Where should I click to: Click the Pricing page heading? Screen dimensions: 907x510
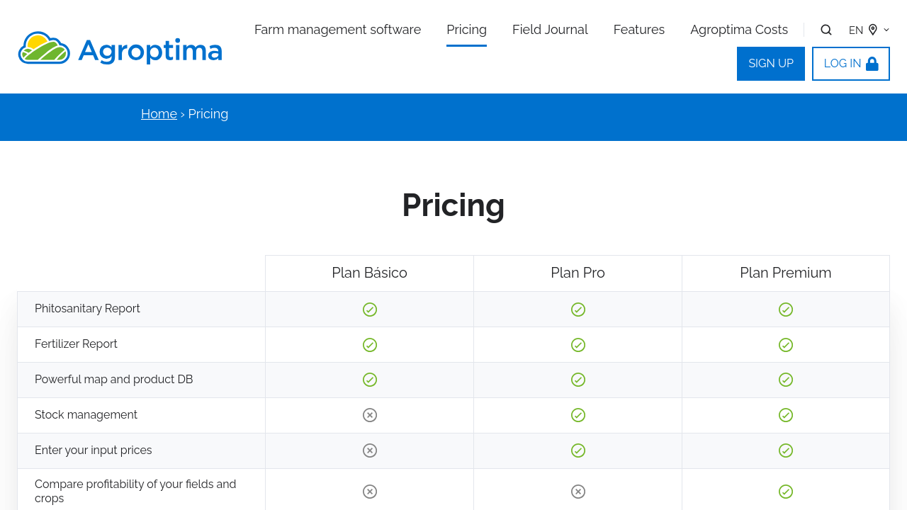453,205
